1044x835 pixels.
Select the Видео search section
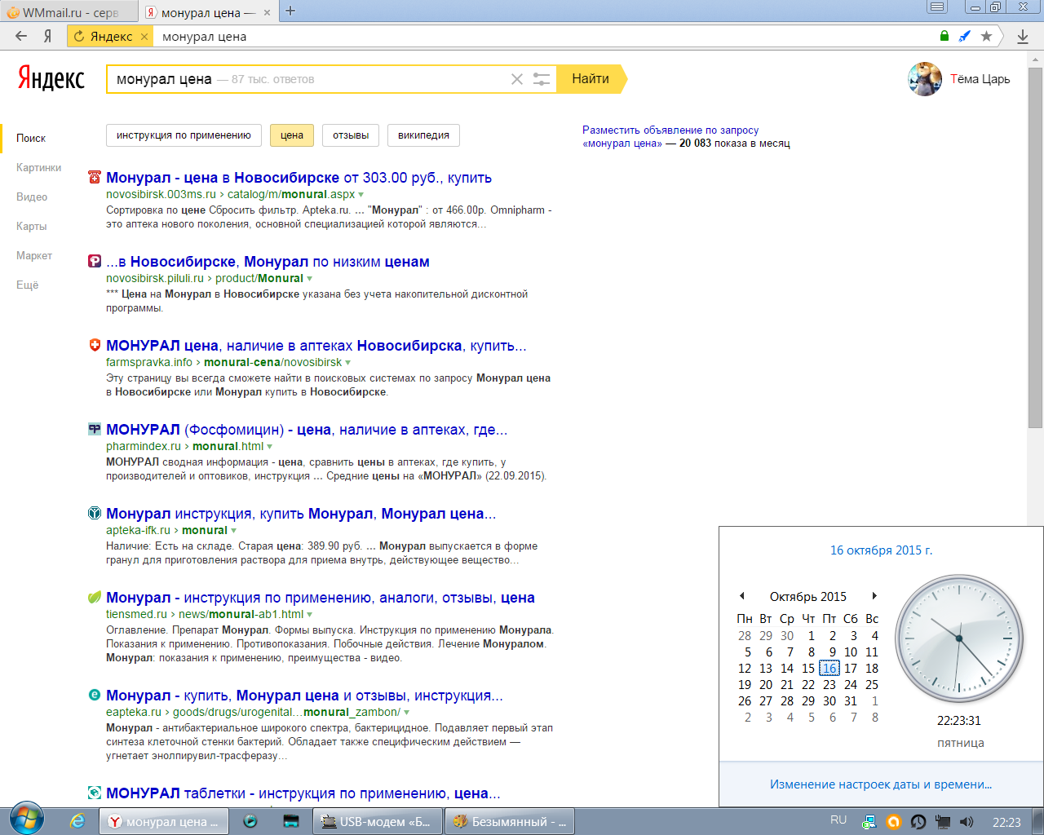pos(32,197)
